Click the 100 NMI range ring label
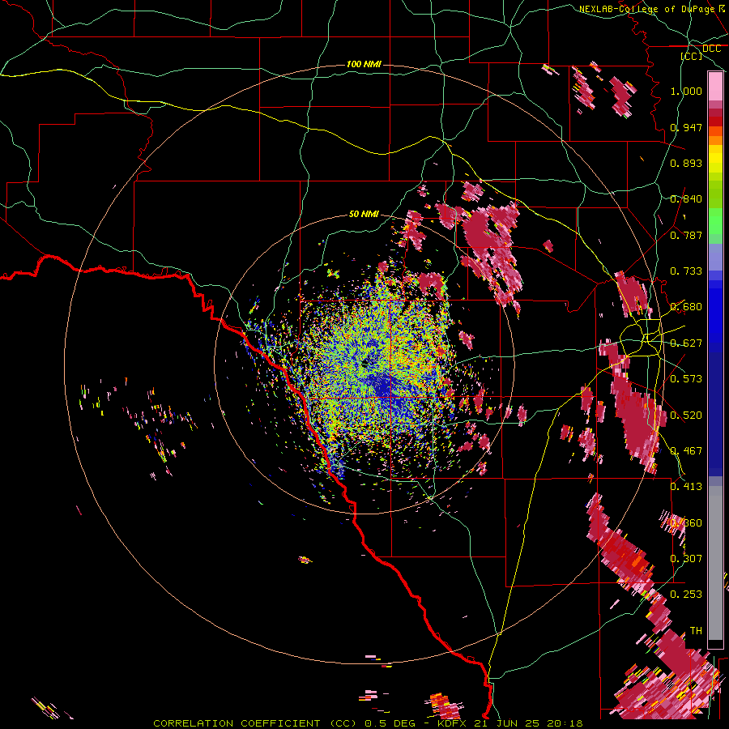The width and height of the screenshot is (729, 729). tap(364, 64)
